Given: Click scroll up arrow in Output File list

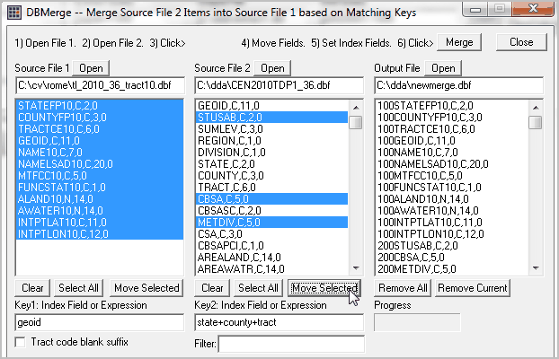Looking at the screenshot, I should point(536,107).
